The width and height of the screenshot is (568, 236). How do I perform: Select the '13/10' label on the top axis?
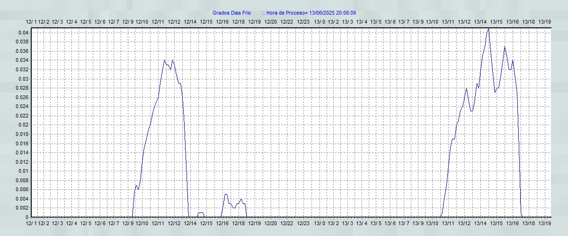pyautogui.click(x=432, y=22)
